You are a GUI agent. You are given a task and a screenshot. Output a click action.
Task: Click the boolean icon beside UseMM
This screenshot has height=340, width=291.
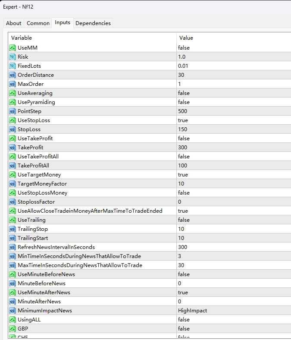[12, 47]
